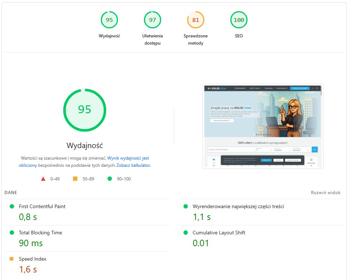
Task: Click the green dot beside First Contentful Paint
Action: [12, 206]
